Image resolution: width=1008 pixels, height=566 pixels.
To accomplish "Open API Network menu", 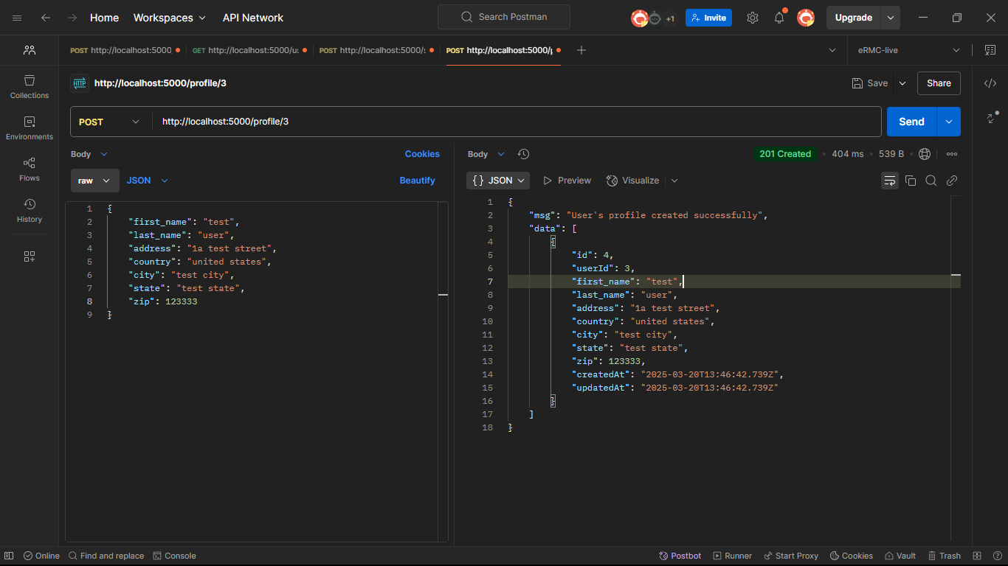I will (x=253, y=18).
